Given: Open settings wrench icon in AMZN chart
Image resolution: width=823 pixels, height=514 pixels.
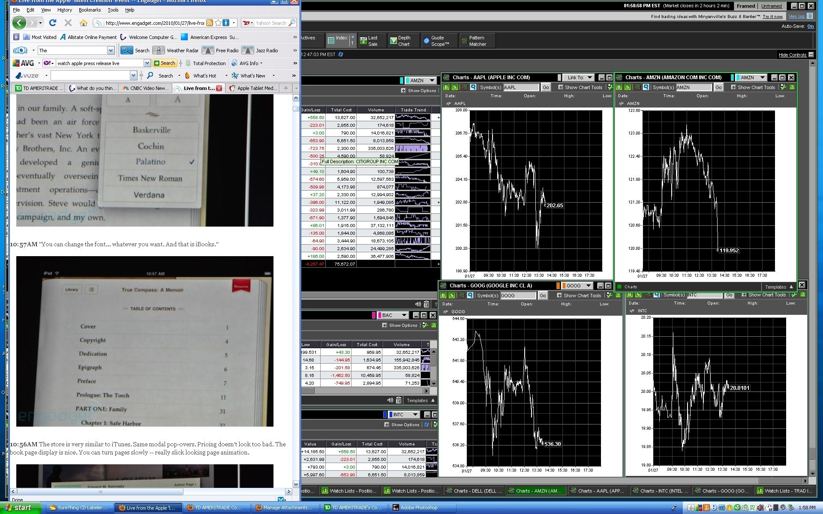Looking at the screenshot, I should (x=784, y=87).
